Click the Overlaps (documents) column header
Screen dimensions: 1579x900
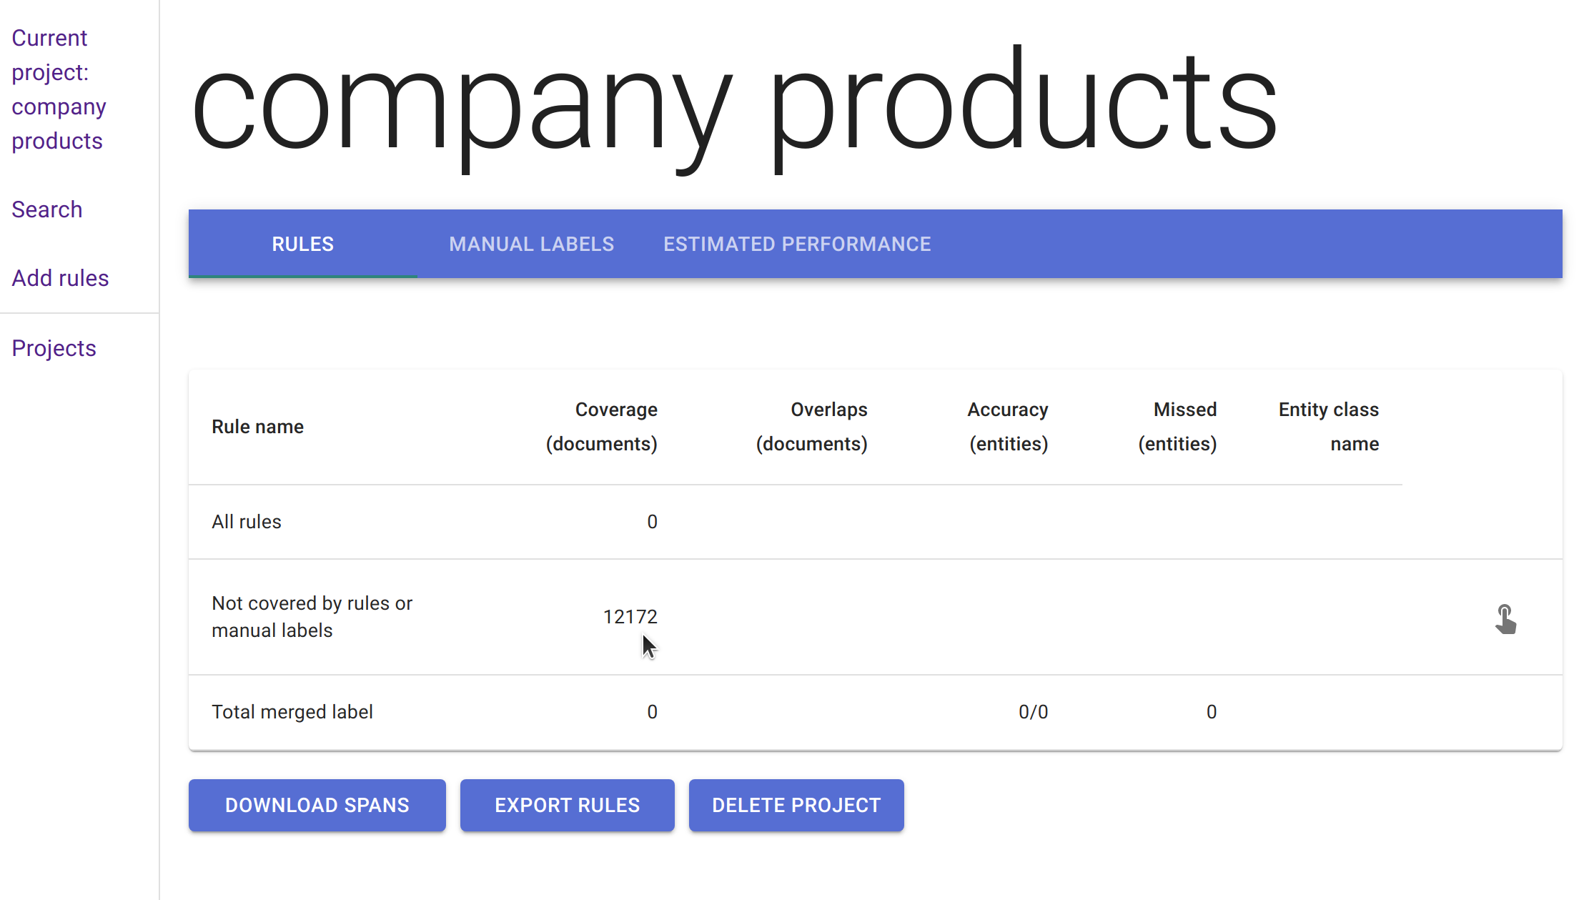click(x=811, y=427)
